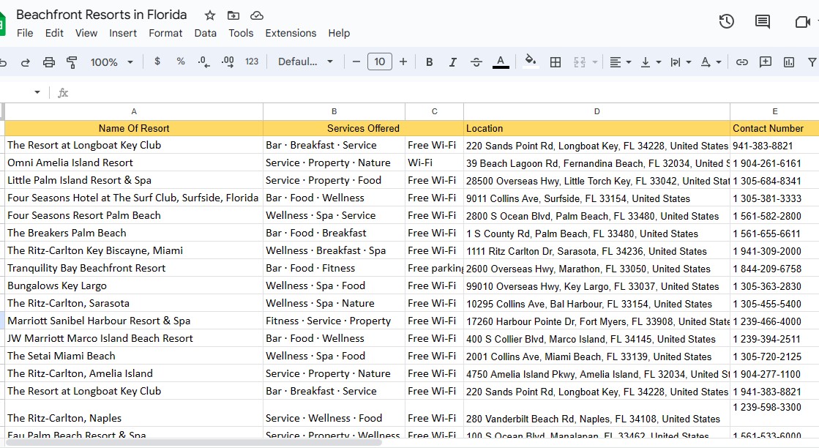Click the Print icon in the toolbar
The width and height of the screenshot is (819, 448).
coord(49,62)
